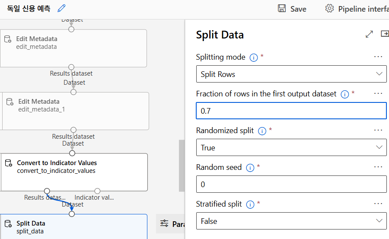Show info tooltip for Random seed

point(250,168)
